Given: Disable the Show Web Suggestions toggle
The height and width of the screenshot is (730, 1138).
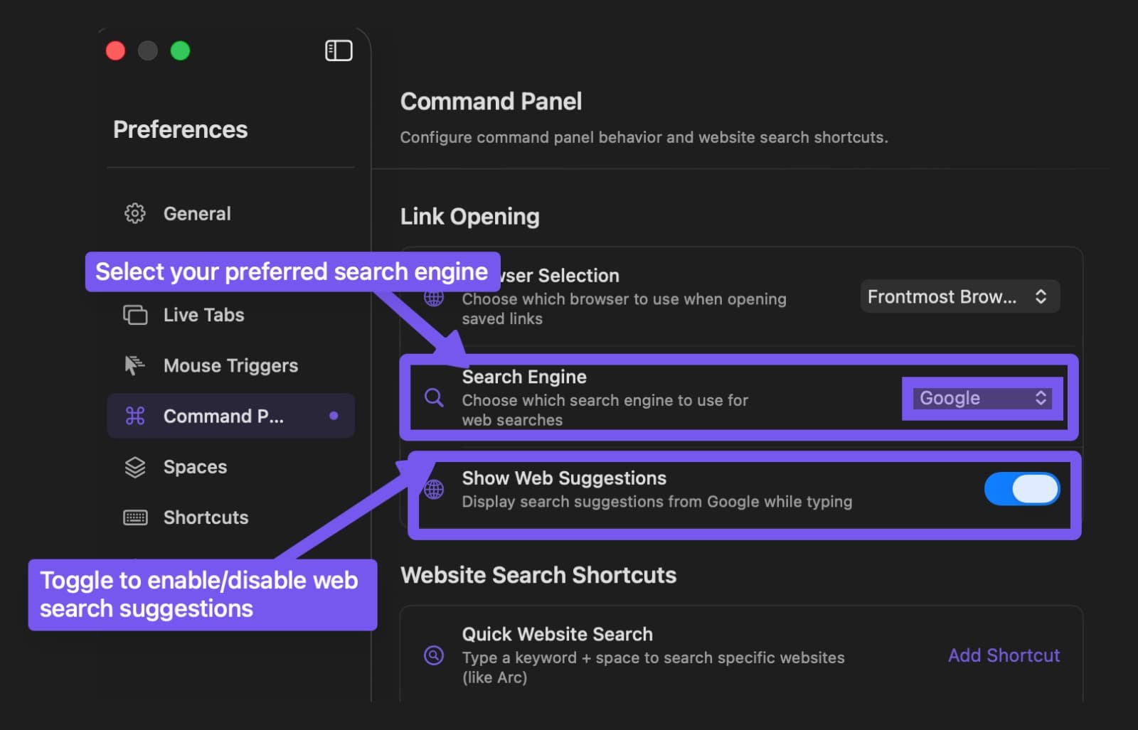Looking at the screenshot, I should click(x=1021, y=489).
